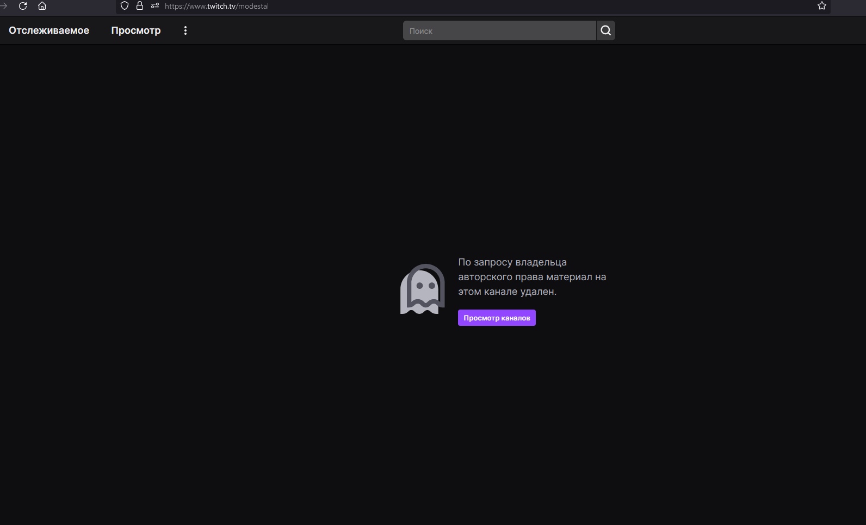Open the shield tracking protection icon
866x525 pixels.
[x=125, y=6]
